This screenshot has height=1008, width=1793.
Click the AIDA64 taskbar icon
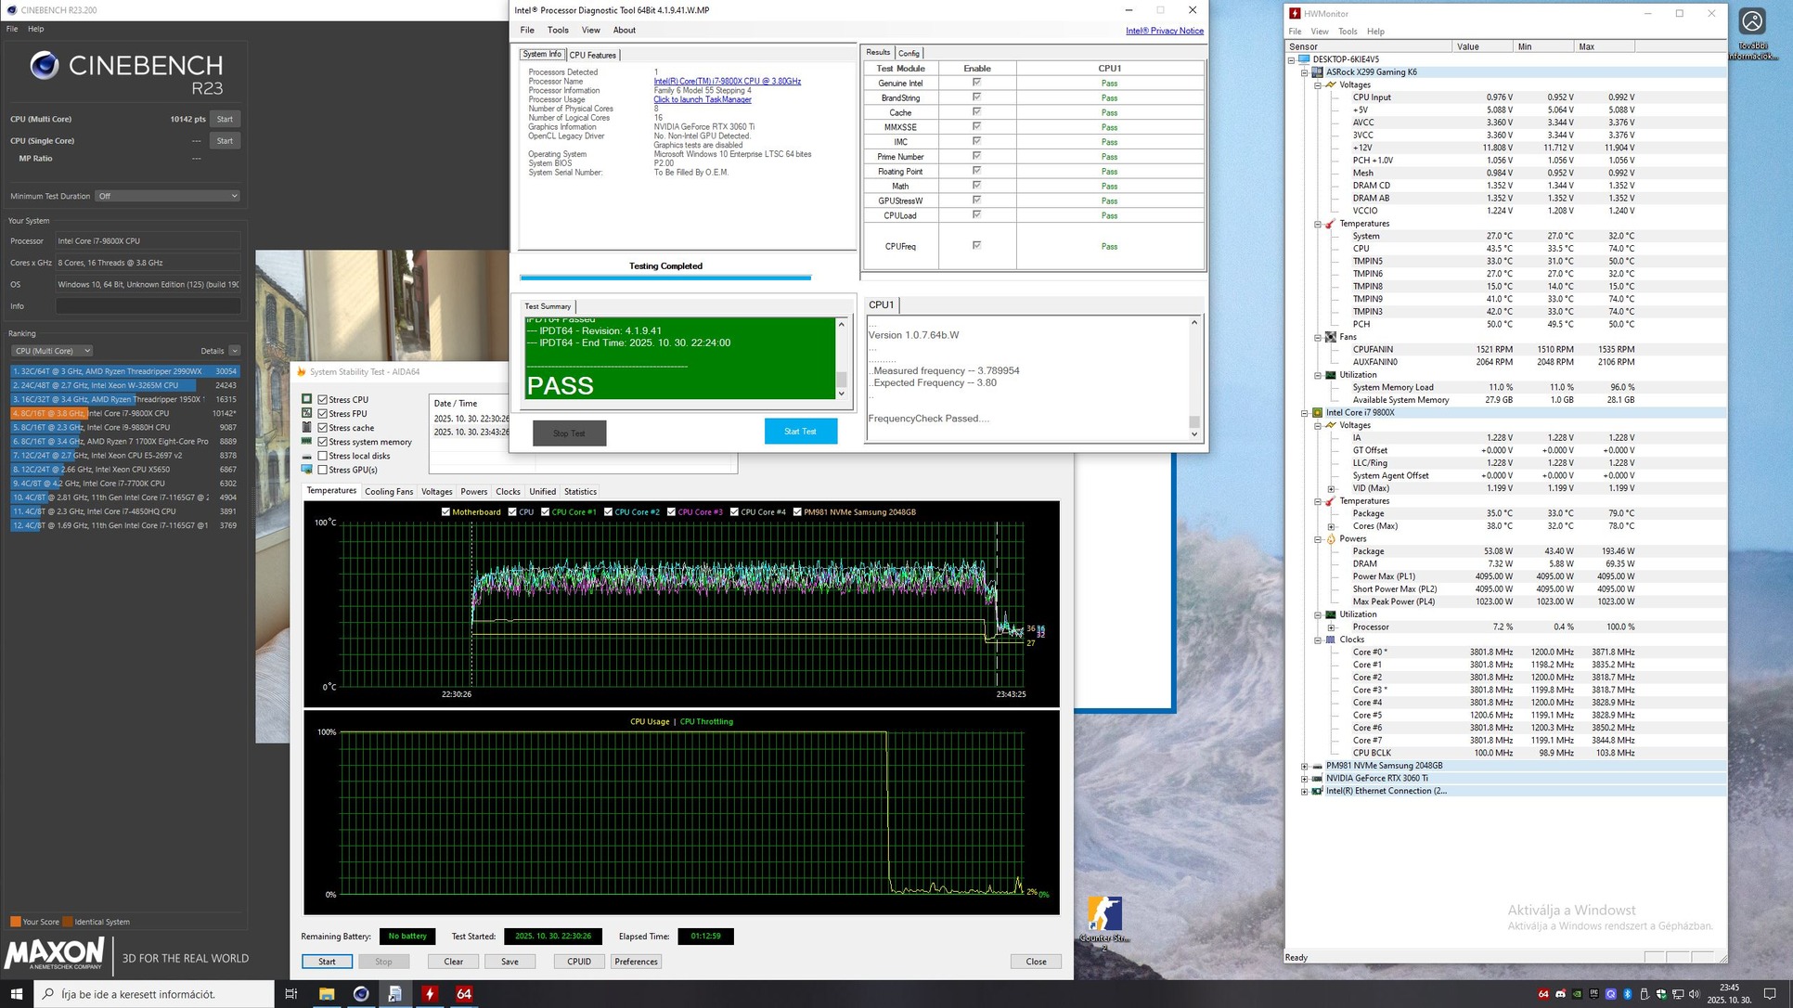pos(464,993)
